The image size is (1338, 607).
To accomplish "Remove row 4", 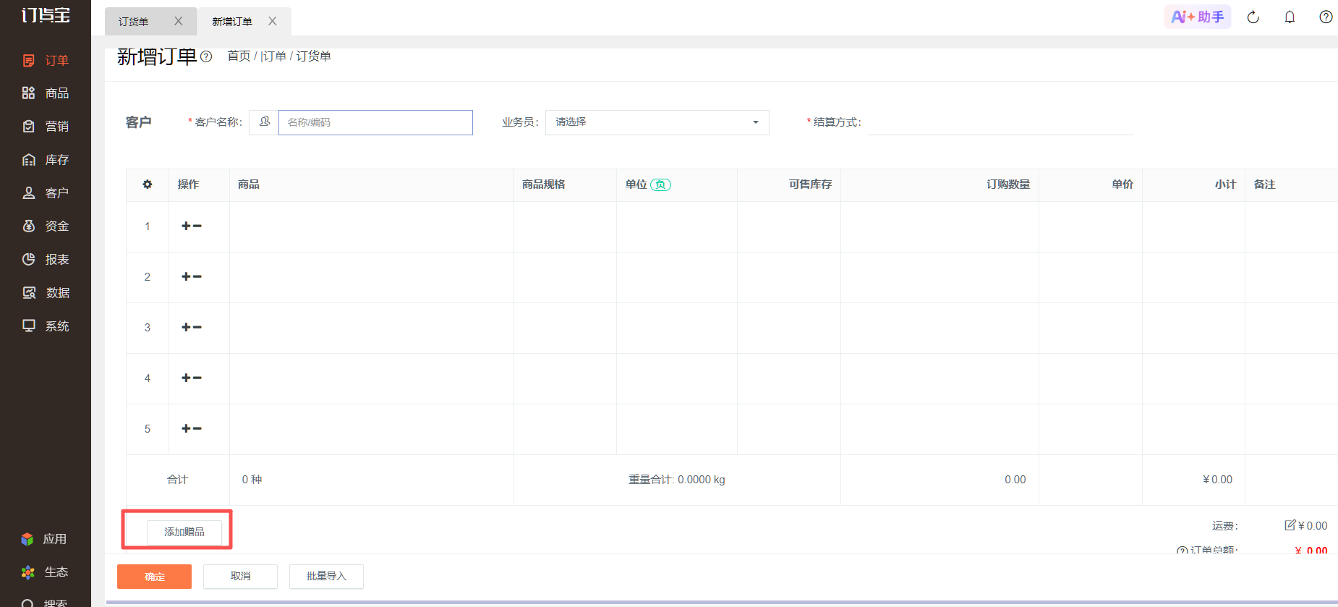I will click(x=197, y=378).
